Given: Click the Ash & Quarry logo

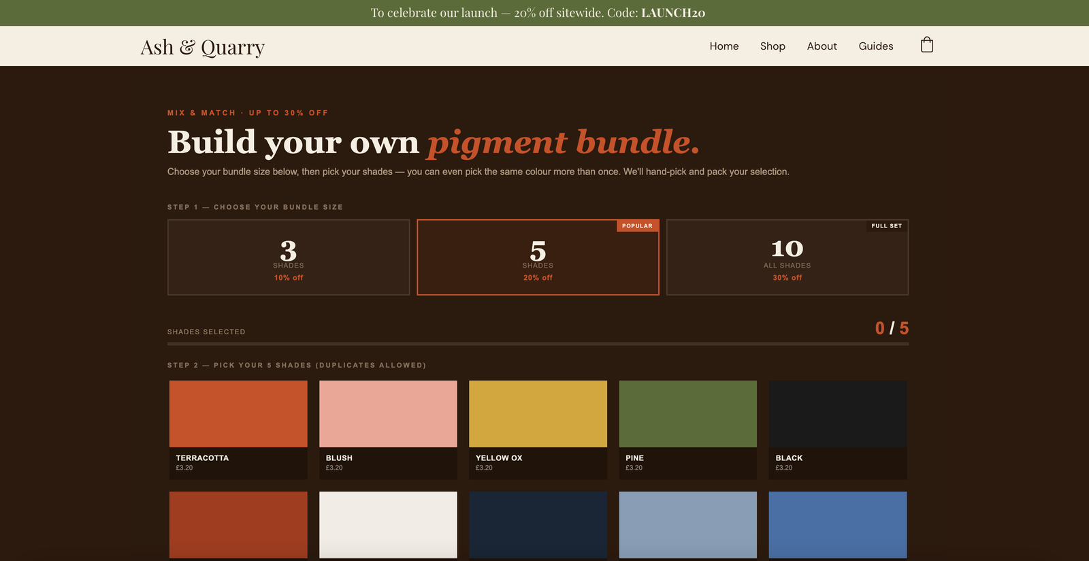Looking at the screenshot, I should tap(202, 47).
